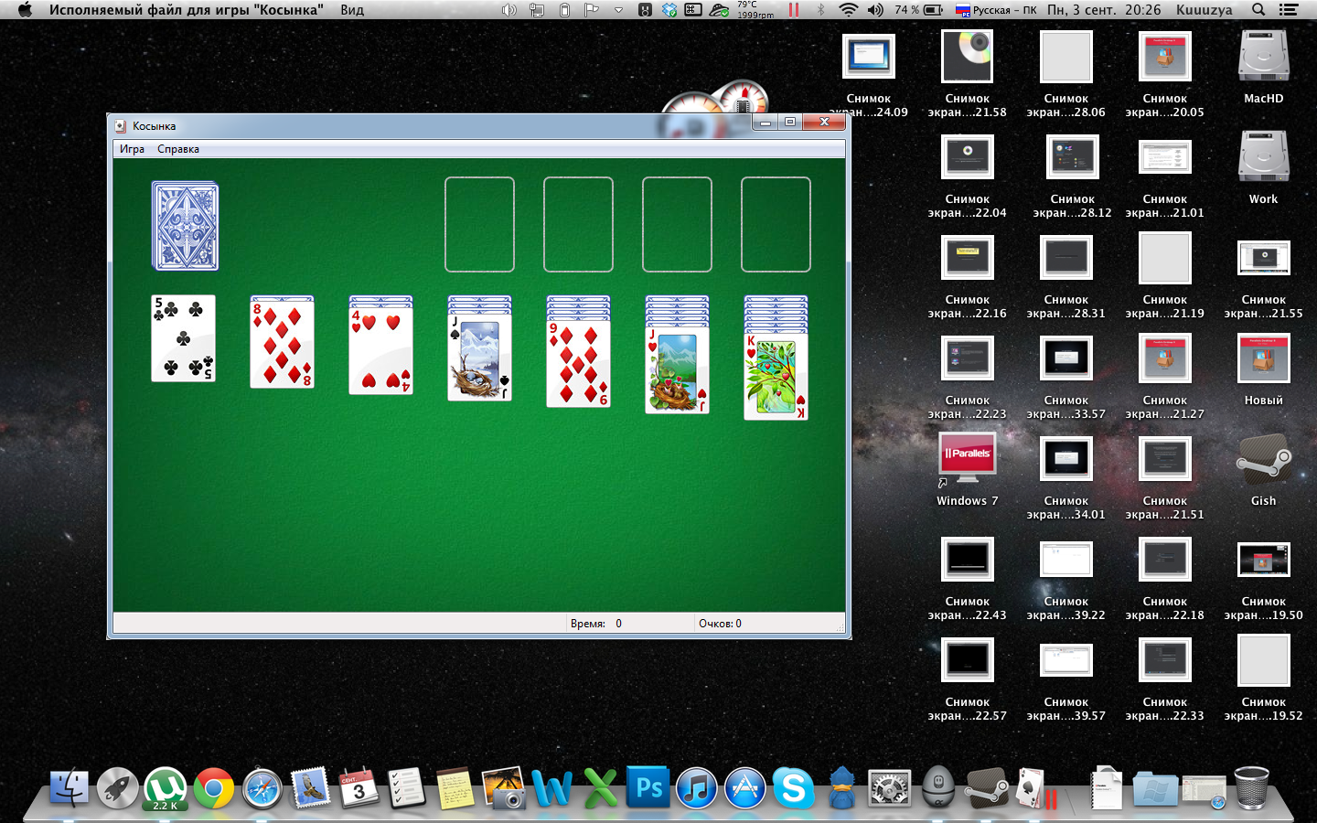1317x823 pixels.
Task: Open the Mail app in the dock
Action: [x=310, y=787]
